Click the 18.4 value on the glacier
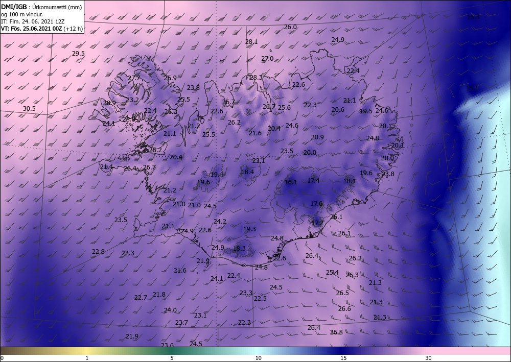The image size is (511, 362). click(x=247, y=172)
